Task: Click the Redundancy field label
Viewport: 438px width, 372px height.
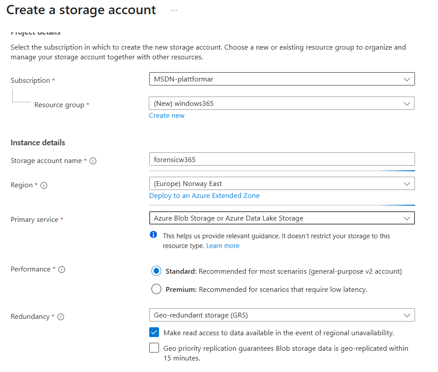Action: tap(30, 317)
